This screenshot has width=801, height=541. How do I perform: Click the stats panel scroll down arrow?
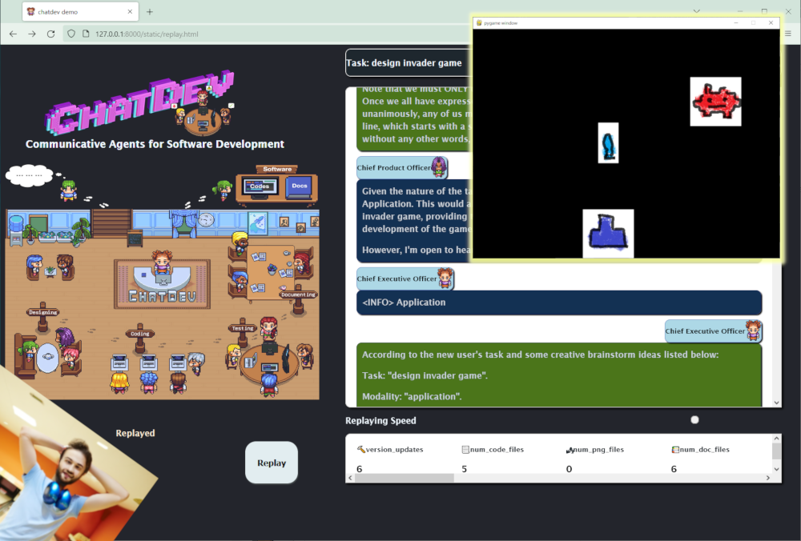point(776,469)
